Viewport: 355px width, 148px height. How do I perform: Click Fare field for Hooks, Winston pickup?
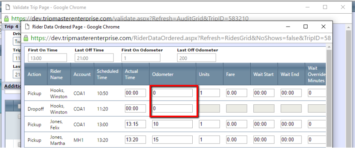pos(236,93)
